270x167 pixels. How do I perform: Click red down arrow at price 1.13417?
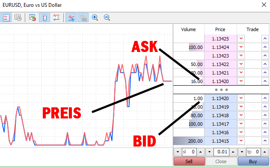point(241,124)
